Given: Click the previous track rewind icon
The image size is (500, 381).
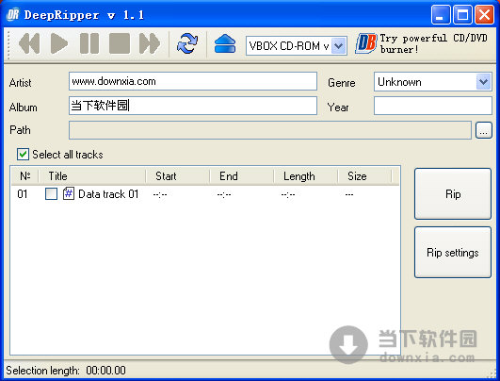Looking at the screenshot, I should click(x=29, y=43).
